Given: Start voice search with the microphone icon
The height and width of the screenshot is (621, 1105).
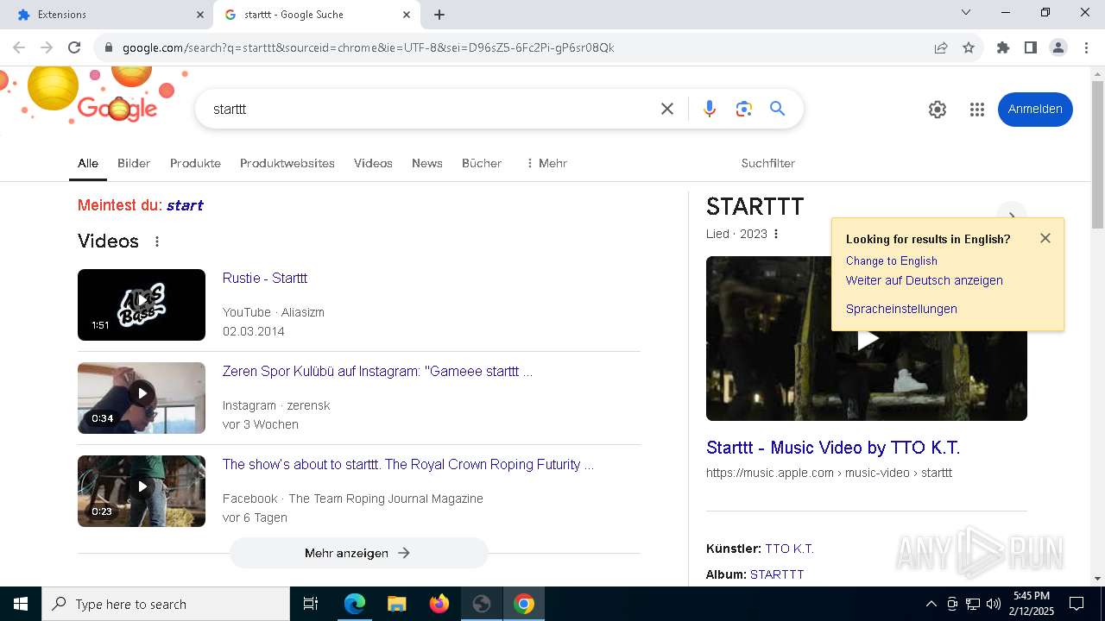Looking at the screenshot, I should point(710,109).
